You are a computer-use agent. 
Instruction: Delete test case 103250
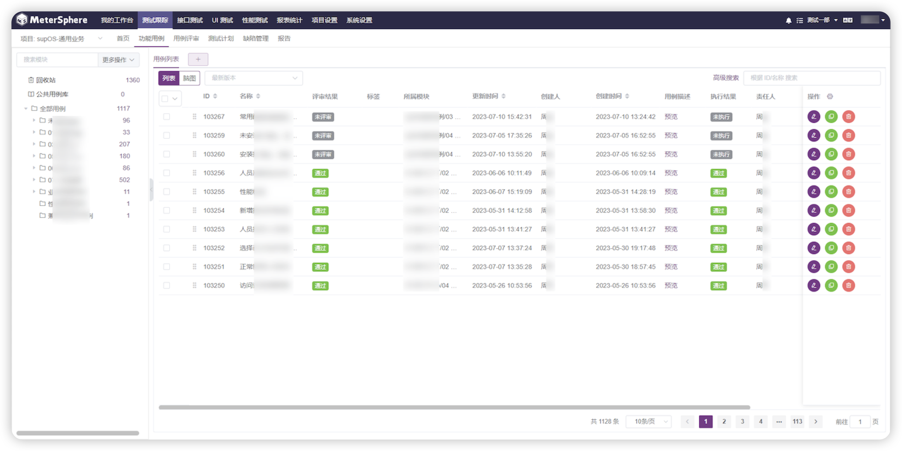pyautogui.click(x=848, y=285)
